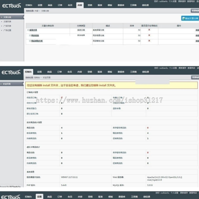Open the 网店帮助分类 category link
Viewport: 199px width, 199px height.
37,41
